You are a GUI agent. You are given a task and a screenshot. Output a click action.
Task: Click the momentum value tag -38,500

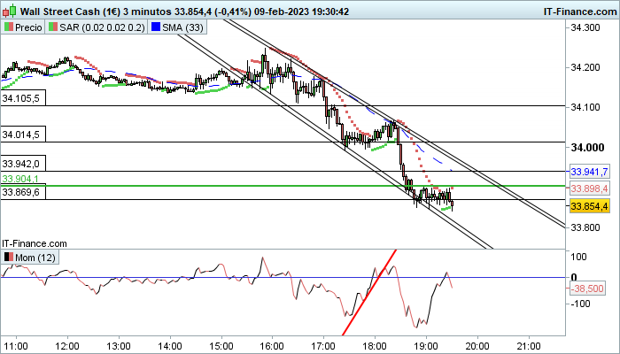[587, 289]
